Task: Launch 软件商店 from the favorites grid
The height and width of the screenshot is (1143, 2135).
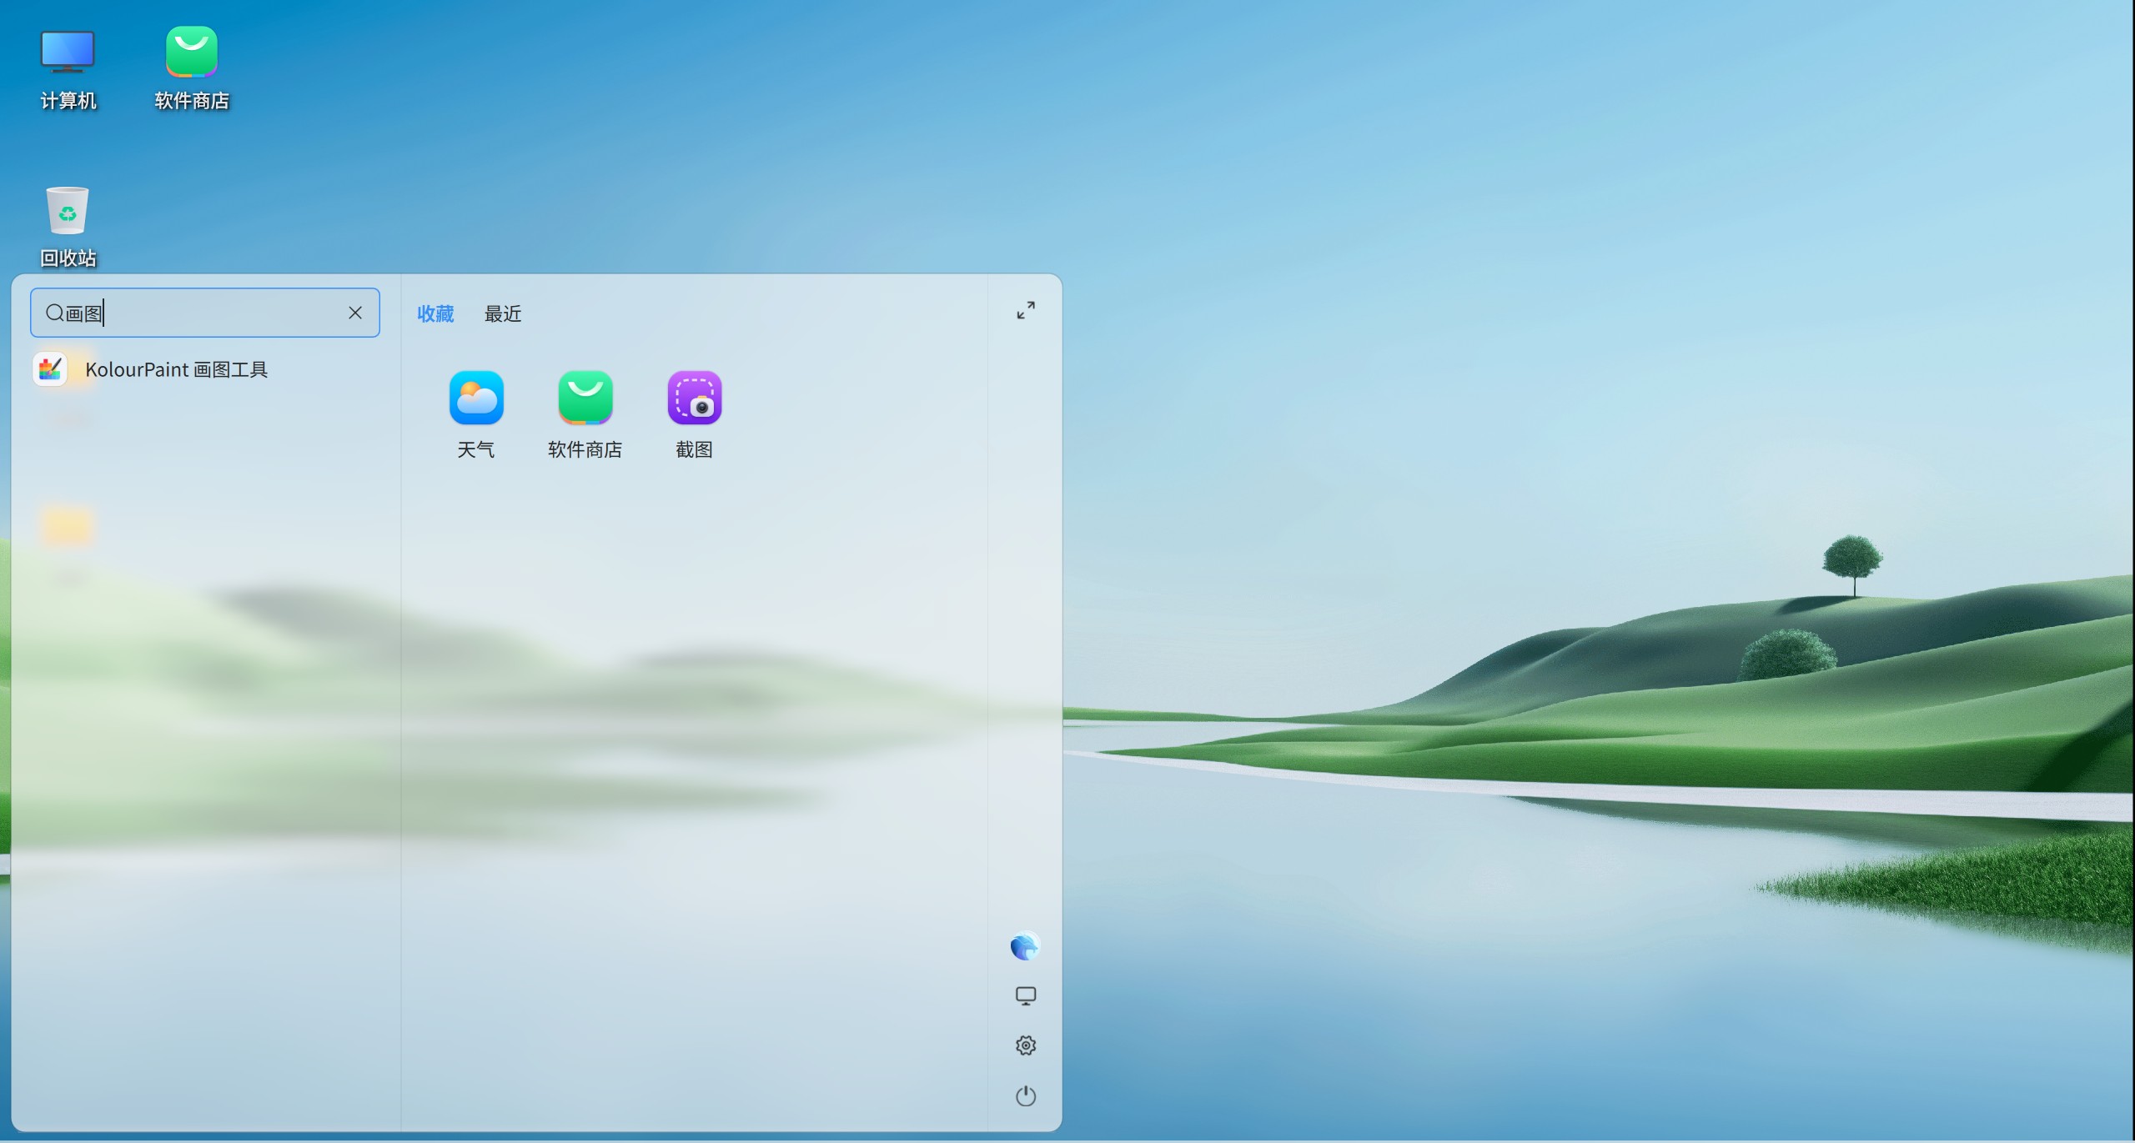Action: point(585,398)
